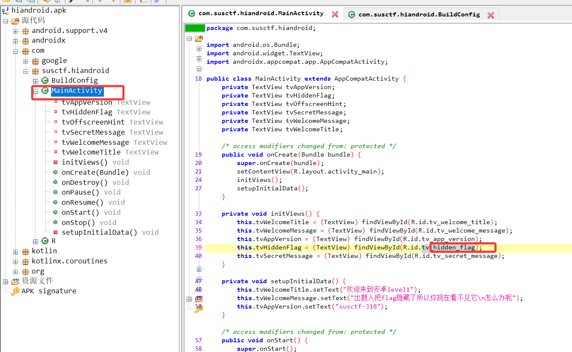572x352 pixels.
Task: Click the hiandroid.apk root node icon
Action: tap(6, 11)
